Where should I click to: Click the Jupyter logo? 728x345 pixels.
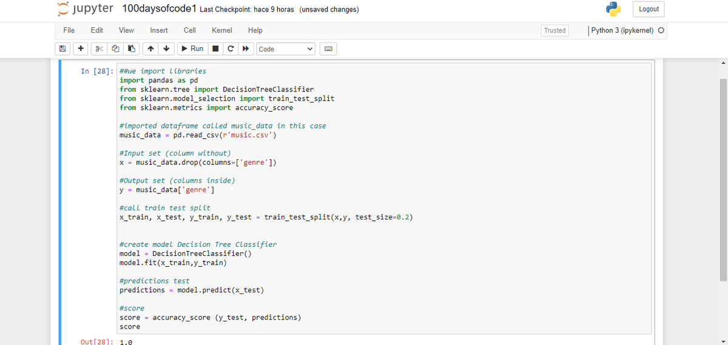click(85, 9)
